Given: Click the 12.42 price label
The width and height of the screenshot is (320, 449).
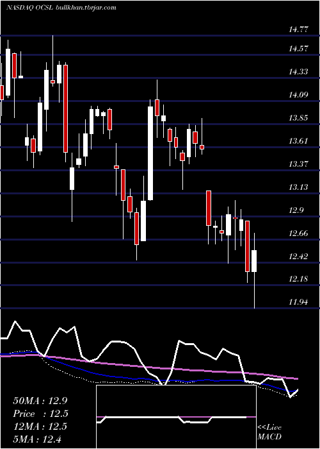Looking at the screenshot, I should click(298, 256).
